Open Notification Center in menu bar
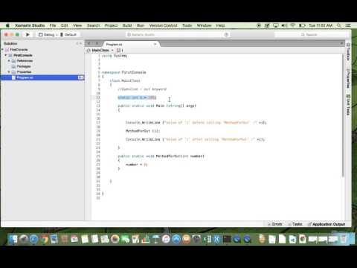Screen dimensions: 357x268 tap(348, 25)
